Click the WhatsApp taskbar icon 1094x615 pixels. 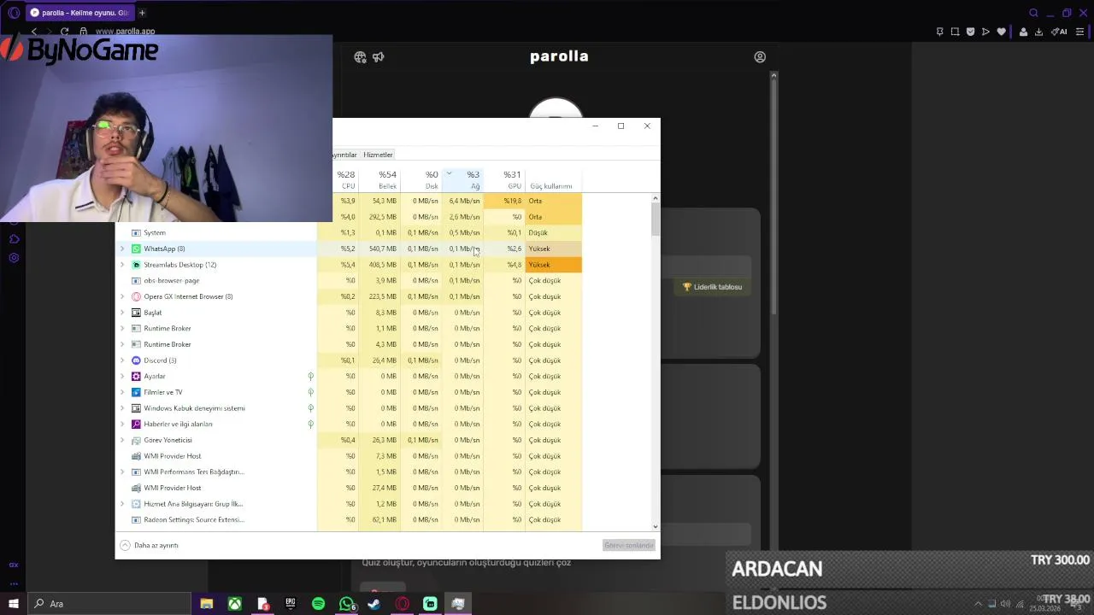(x=346, y=604)
